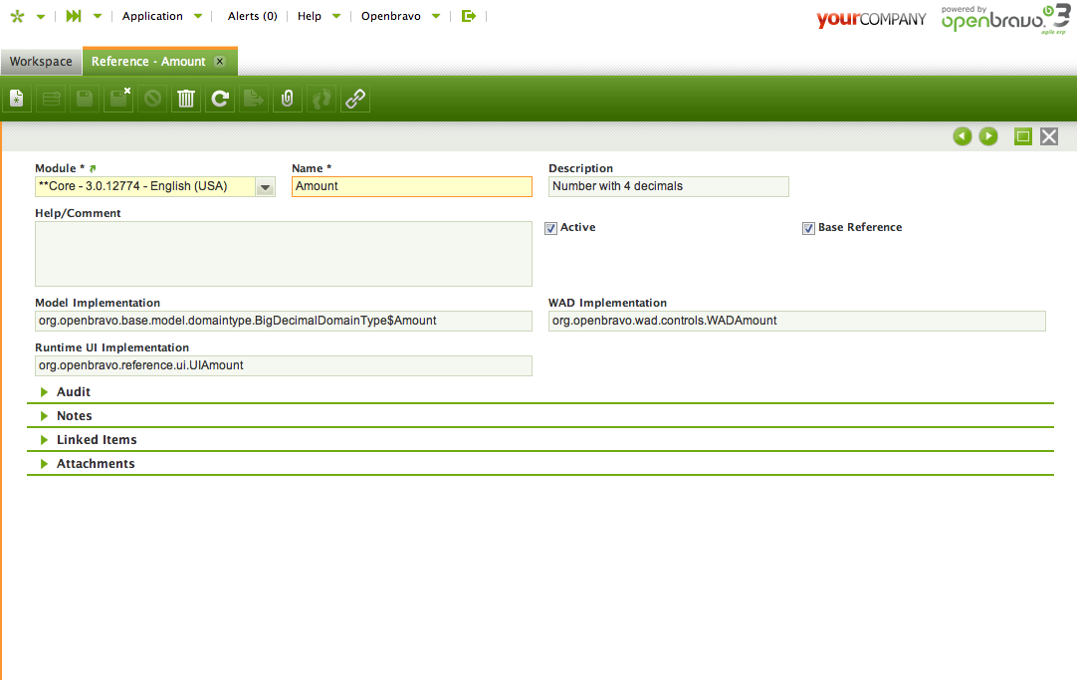Open Alerts (0) in the top bar
1077x680 pixels.
pyautogui.click(x=252, y=16)
